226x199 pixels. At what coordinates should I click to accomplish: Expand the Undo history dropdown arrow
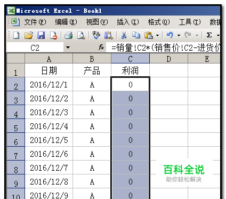coord(179,35)
